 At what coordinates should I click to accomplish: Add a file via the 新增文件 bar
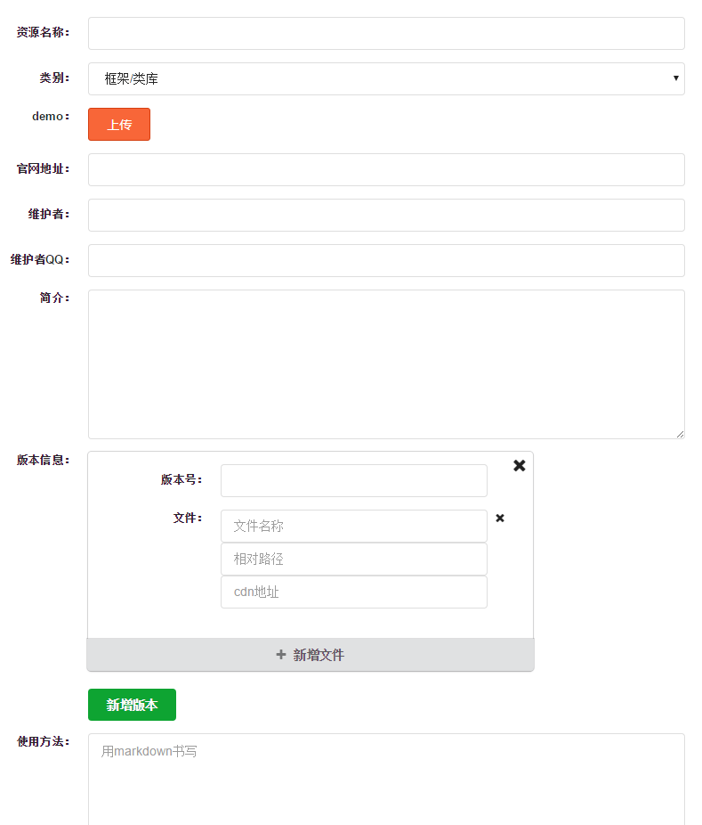pyautogui.click(x=311, y=655)
